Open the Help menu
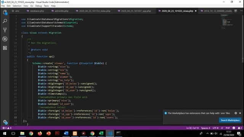The width and height of the screenshot is (244, 137). 53,6
